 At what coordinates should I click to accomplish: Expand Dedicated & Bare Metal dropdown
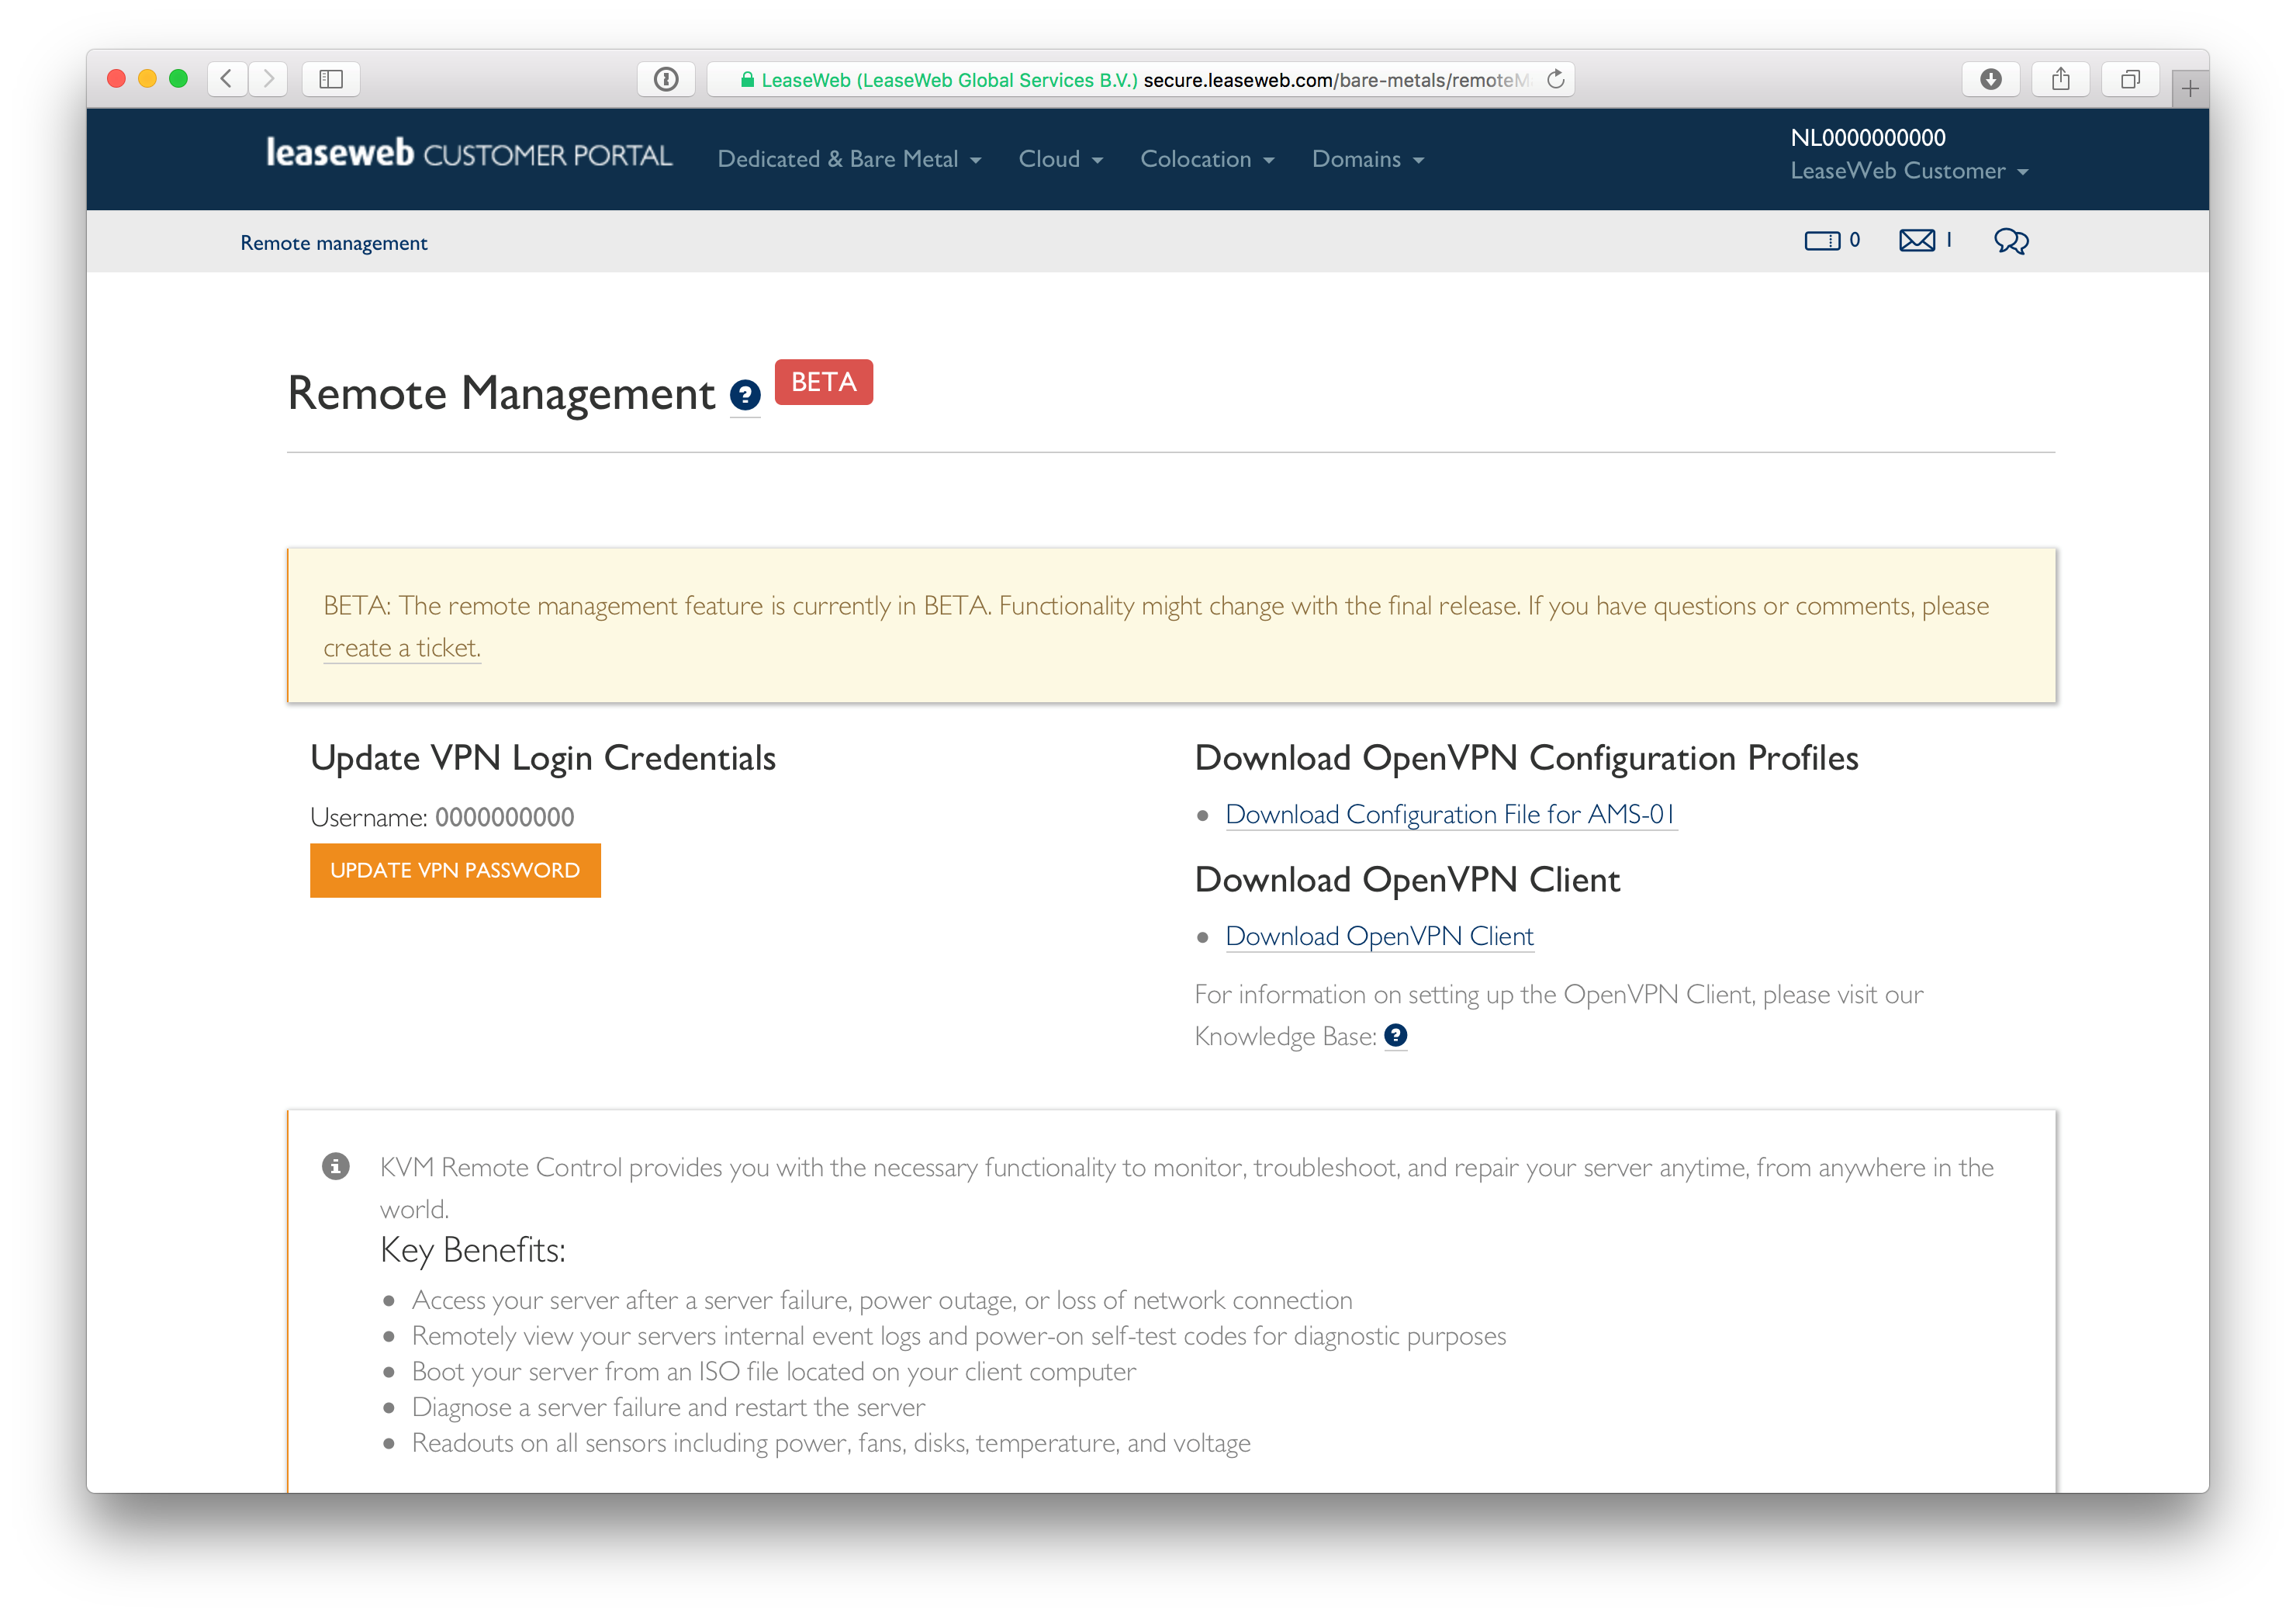click(x=849, y=159)
